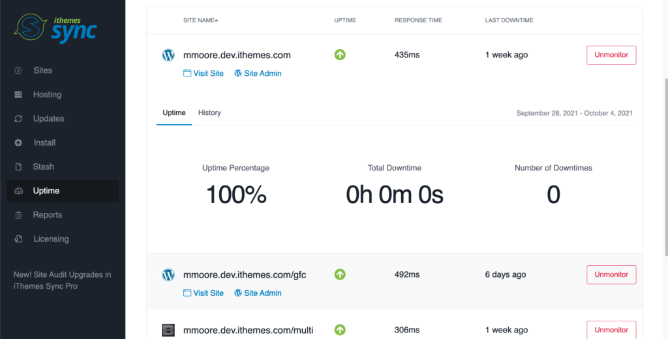Click WordPress icon beside mmoore.dev.ithemes.com
This screenshot has width=668, height=339.
(x=168, y=55)
